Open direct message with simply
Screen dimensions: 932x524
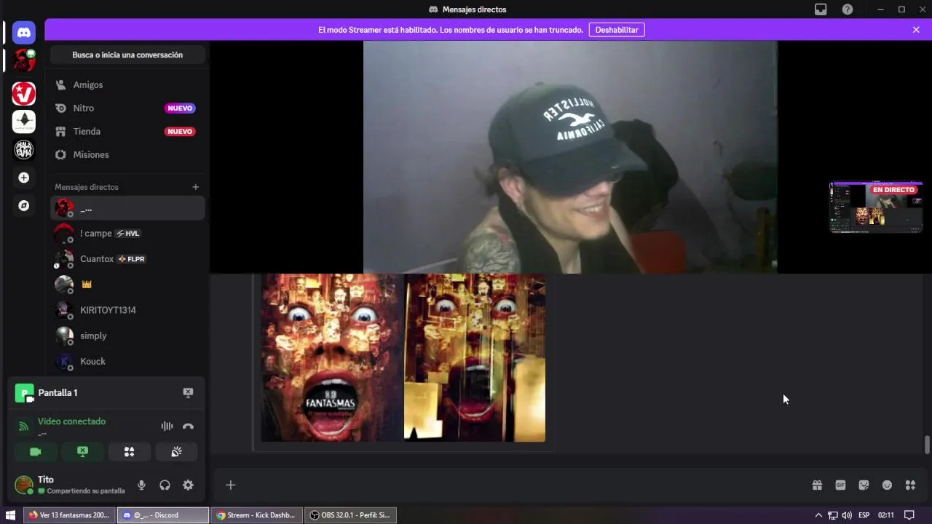tap(127, 336)
